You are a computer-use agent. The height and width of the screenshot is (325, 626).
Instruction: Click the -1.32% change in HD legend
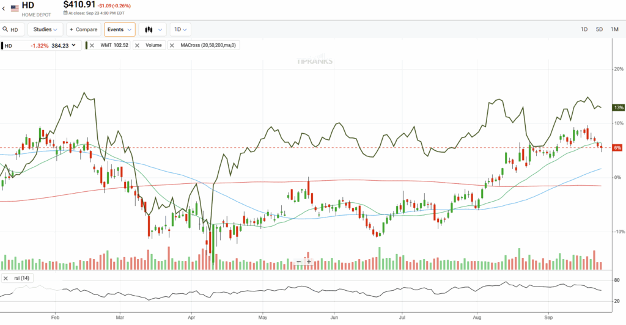40,46
